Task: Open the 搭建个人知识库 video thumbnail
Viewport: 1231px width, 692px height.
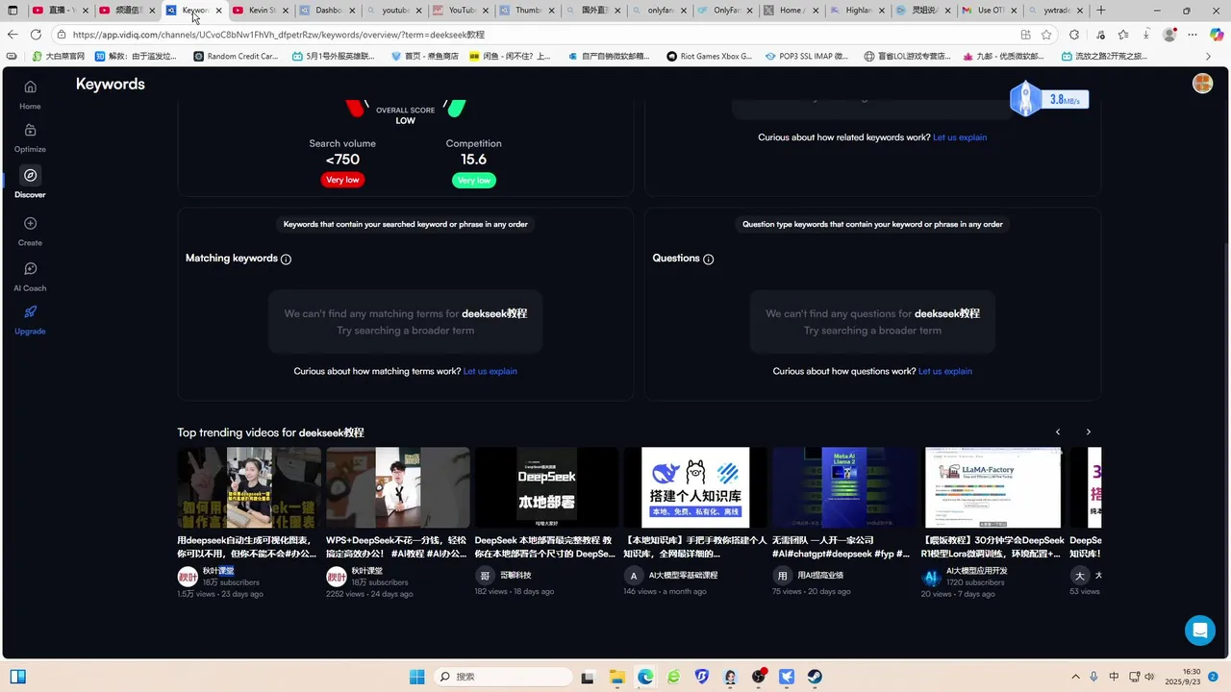Action: 695,487
